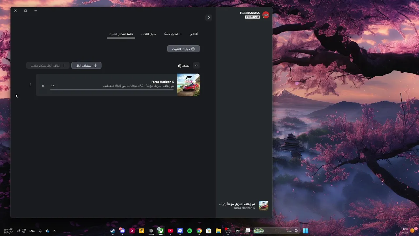Resume Forza Horizon 5 download arrow icon

(43, 85)
